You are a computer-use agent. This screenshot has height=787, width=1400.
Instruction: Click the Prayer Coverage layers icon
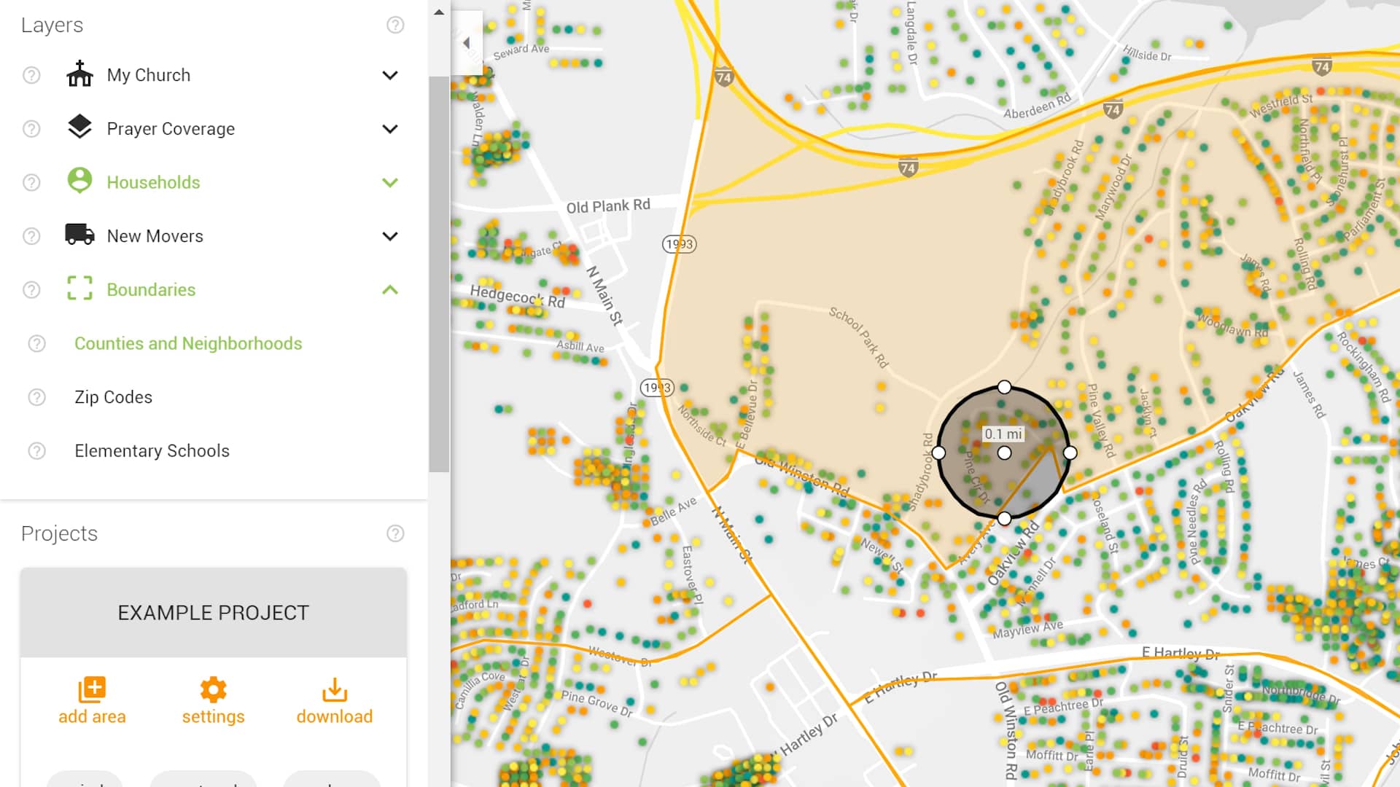coord(79,128)
